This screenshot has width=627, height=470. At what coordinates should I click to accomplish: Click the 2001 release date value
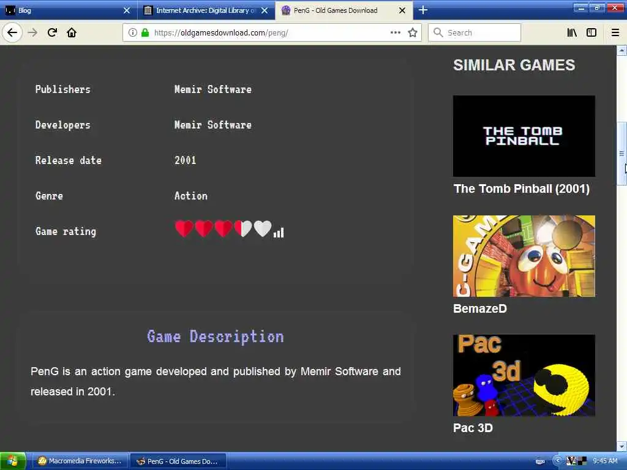coord(185,160)
